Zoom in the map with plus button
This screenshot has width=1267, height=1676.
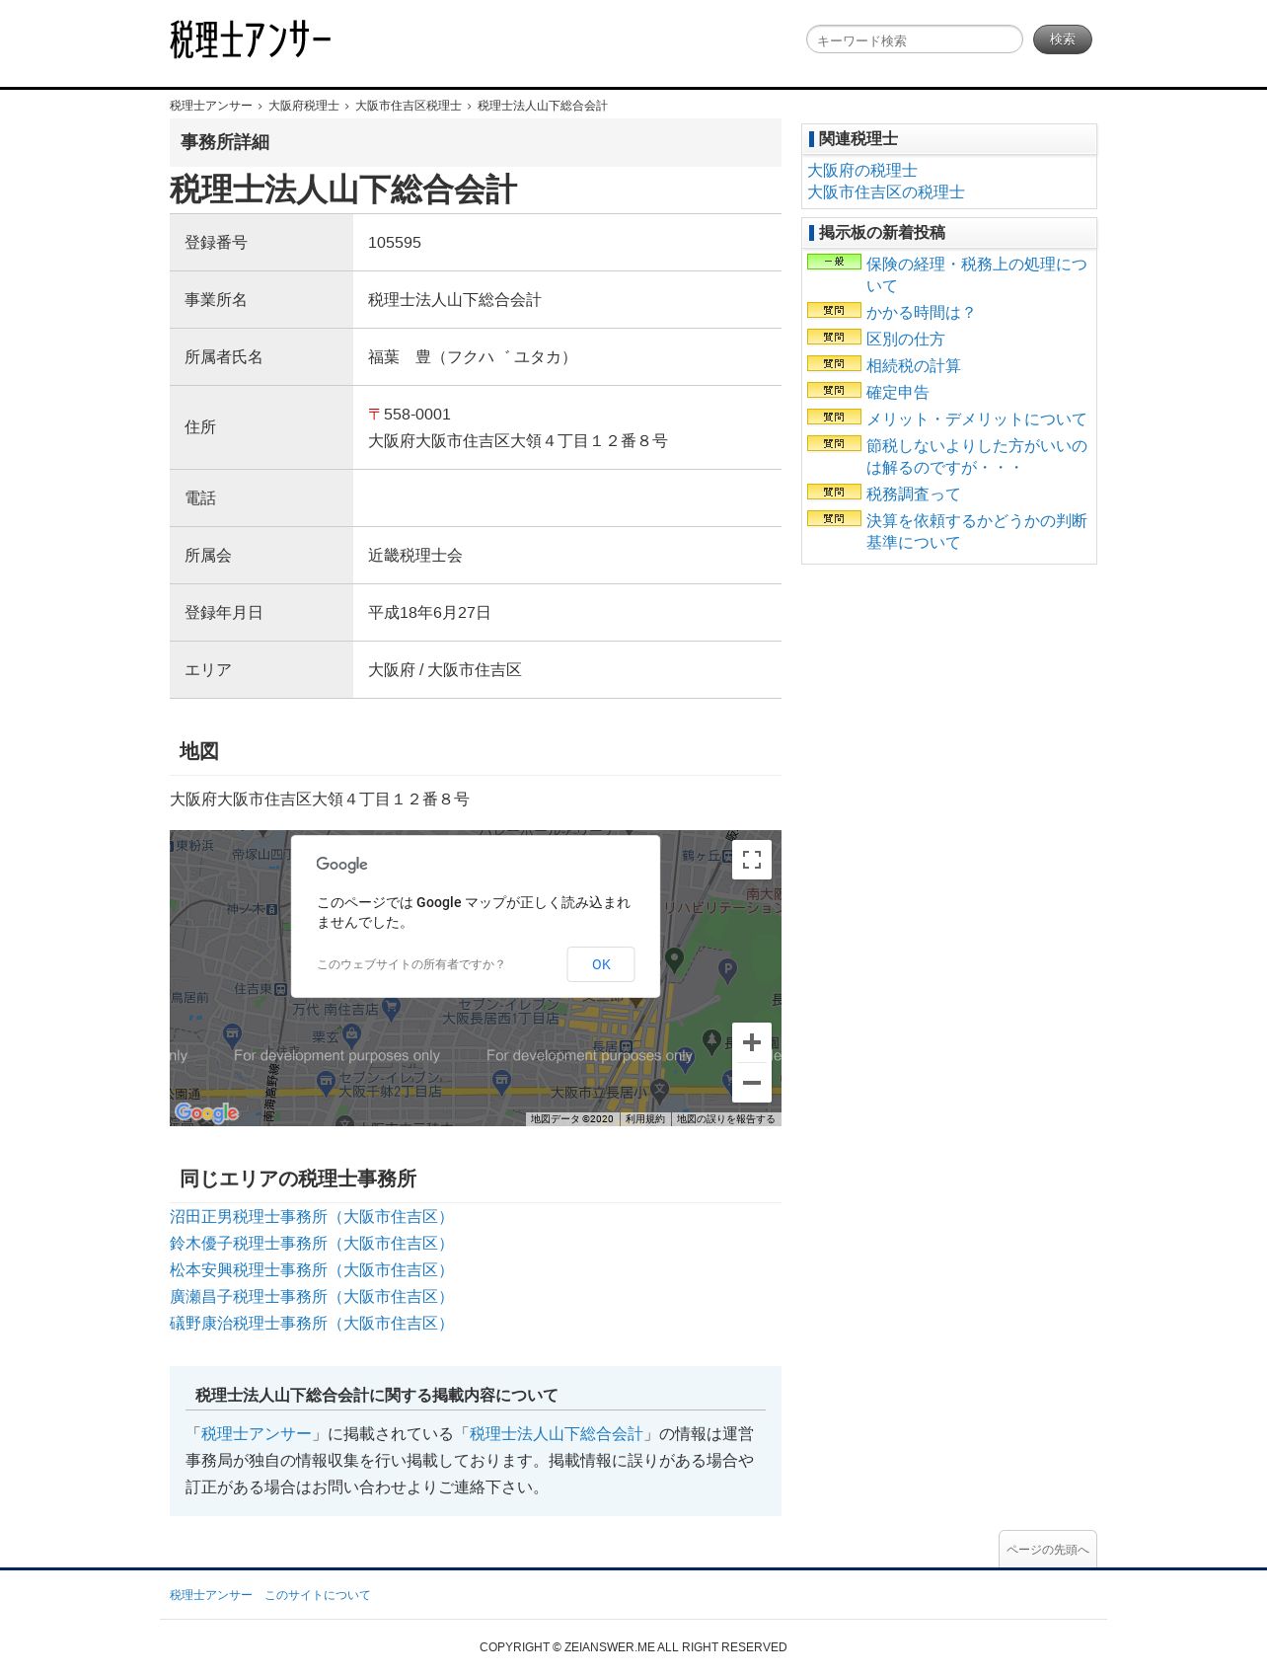coord(752,1042)
